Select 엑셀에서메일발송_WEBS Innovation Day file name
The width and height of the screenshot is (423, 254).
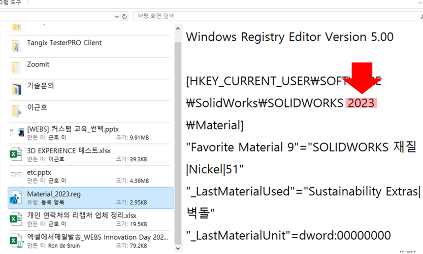(97, 237)
